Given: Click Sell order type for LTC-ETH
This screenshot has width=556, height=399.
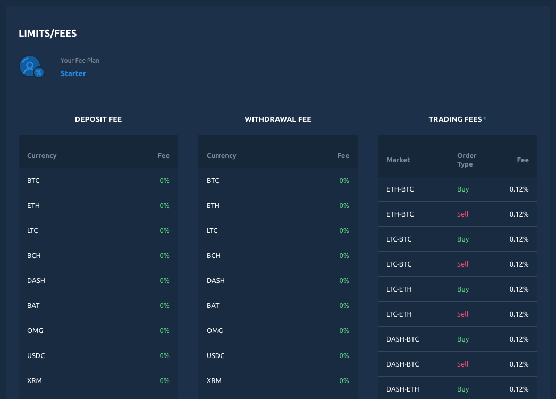Looking at the screenshot, I should (x=463, y=314).
